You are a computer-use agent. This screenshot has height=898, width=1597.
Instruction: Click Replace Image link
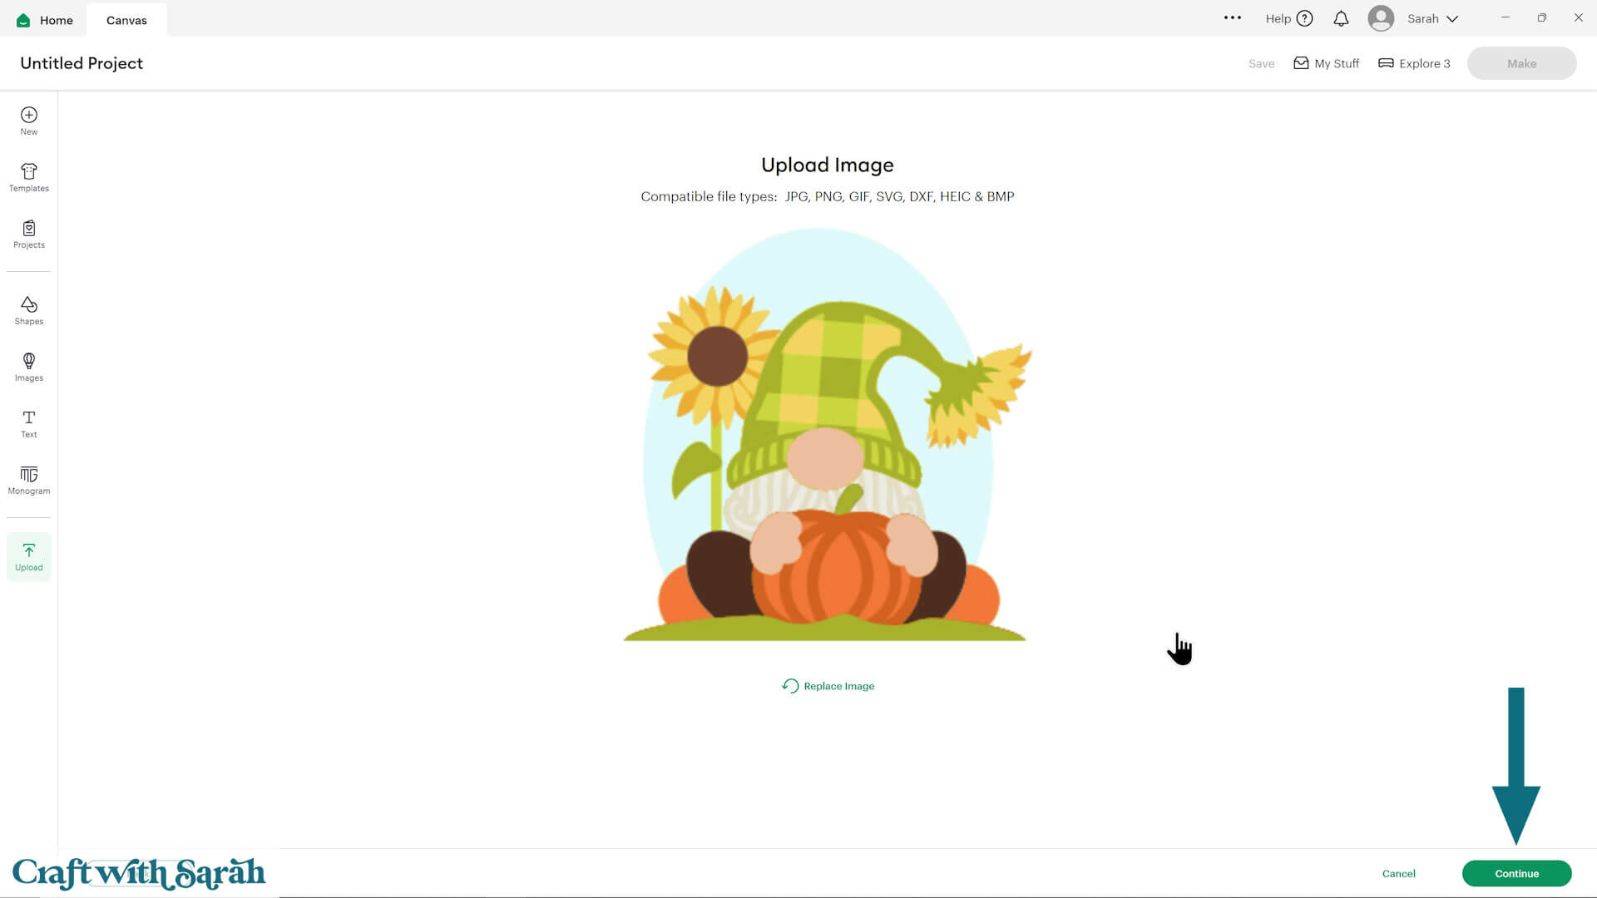click(x=828, y=686)
